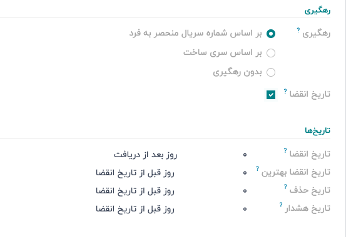The width and height of the screenshot is (346, 237).
Task: Click help icon beside تاریخ انقضا بهترین
Action: click(257, 168)
